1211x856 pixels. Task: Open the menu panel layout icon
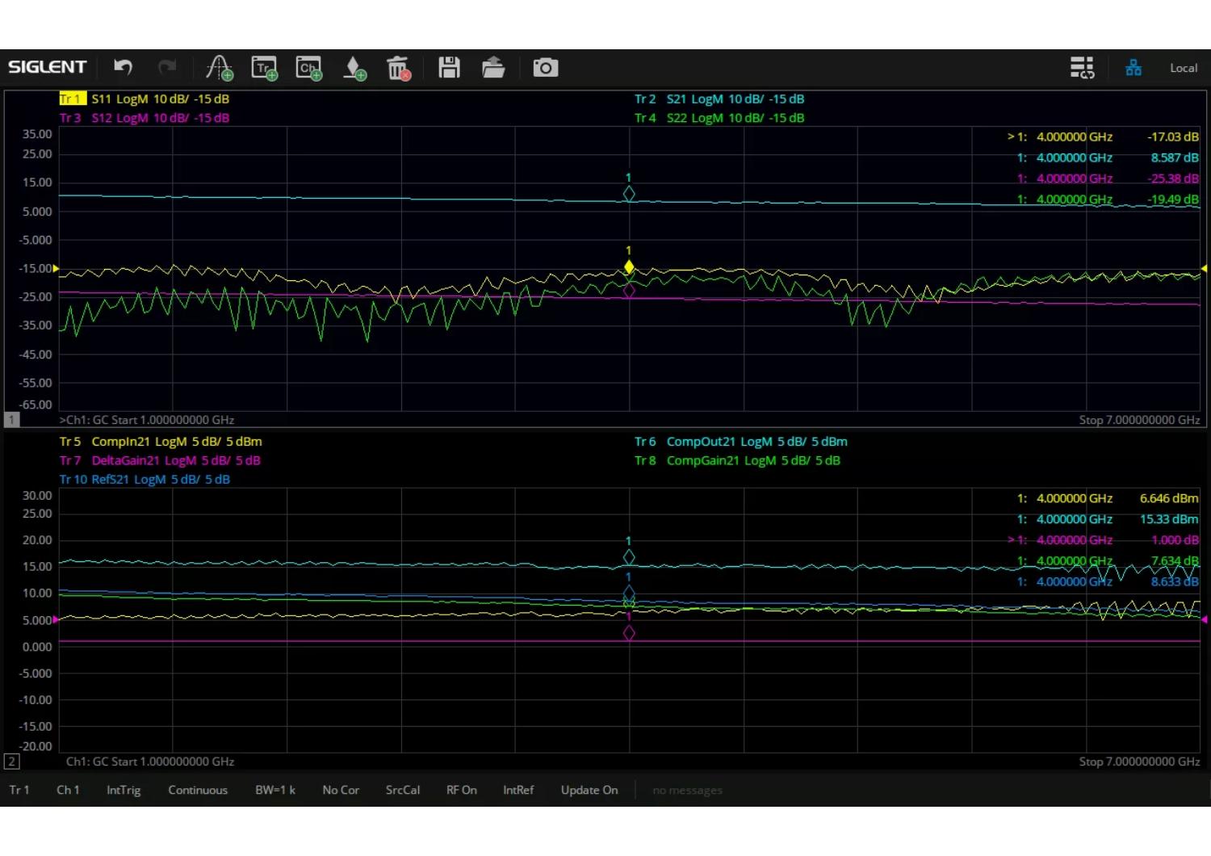(1082, 68)
